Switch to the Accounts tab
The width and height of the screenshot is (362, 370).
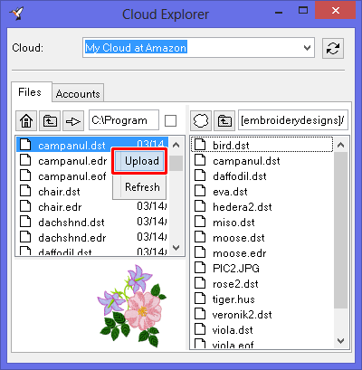(x=78, y=93)
